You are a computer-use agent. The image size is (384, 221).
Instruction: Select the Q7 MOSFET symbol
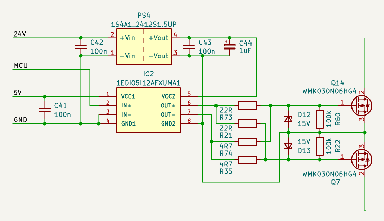[361, 159]
